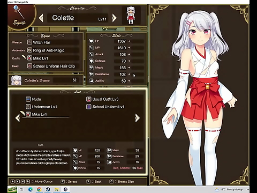This screenshot has height=193, width=257.
Task: Click the Witch Flail weapon icon
Action: coord(29,42)
